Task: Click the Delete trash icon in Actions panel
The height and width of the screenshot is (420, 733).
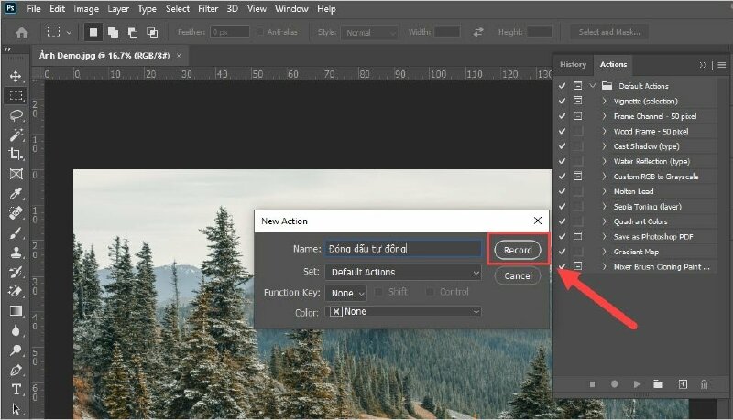Action: pyautogui.click(x=704, y=385)
